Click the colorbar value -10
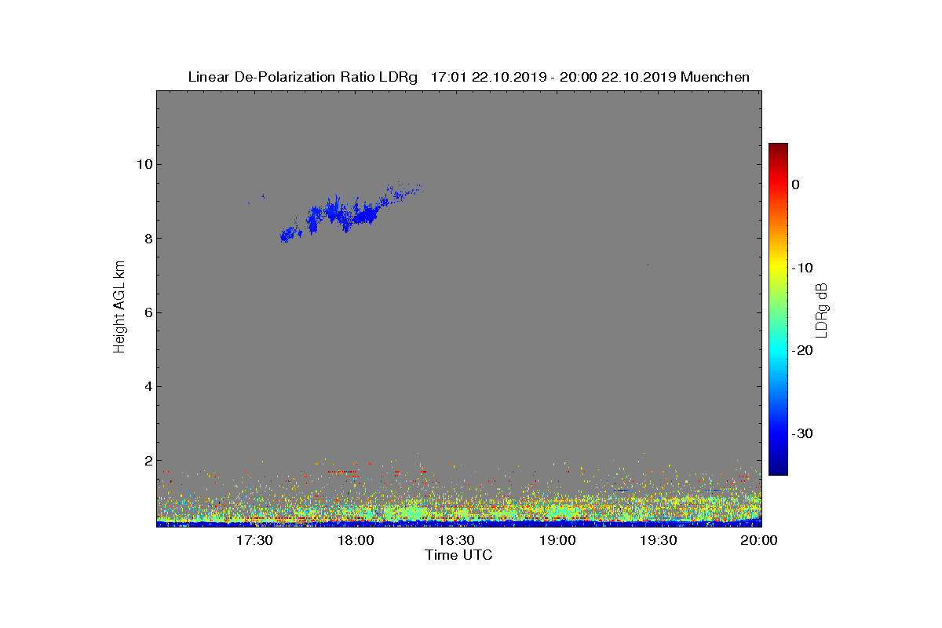 click(x=801, y=268)
